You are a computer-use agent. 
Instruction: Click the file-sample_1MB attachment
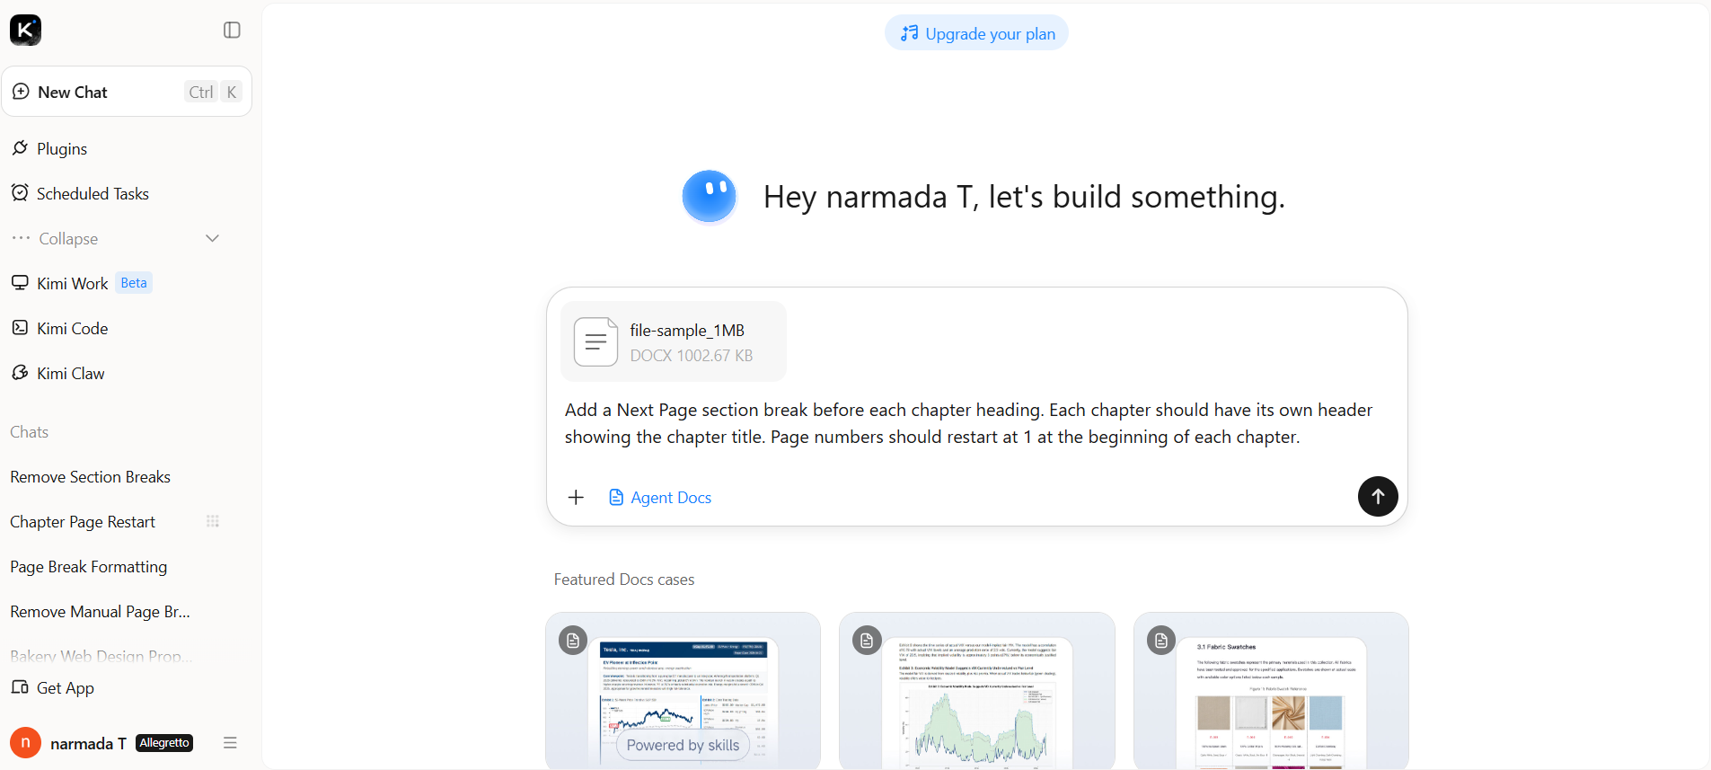click(674, 341)
